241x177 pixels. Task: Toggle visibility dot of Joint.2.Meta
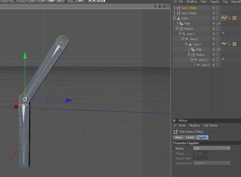tap(214, 8)
